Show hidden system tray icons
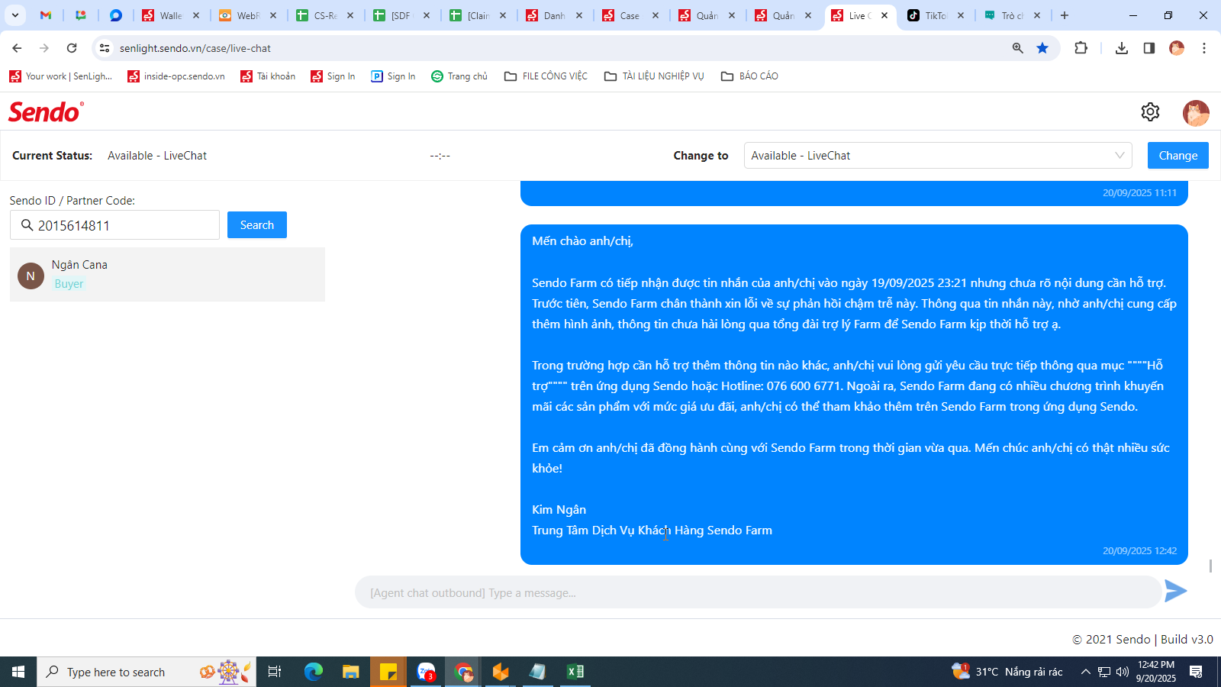The height and width of the screenshot is (687, 1221). [1085, 672]
